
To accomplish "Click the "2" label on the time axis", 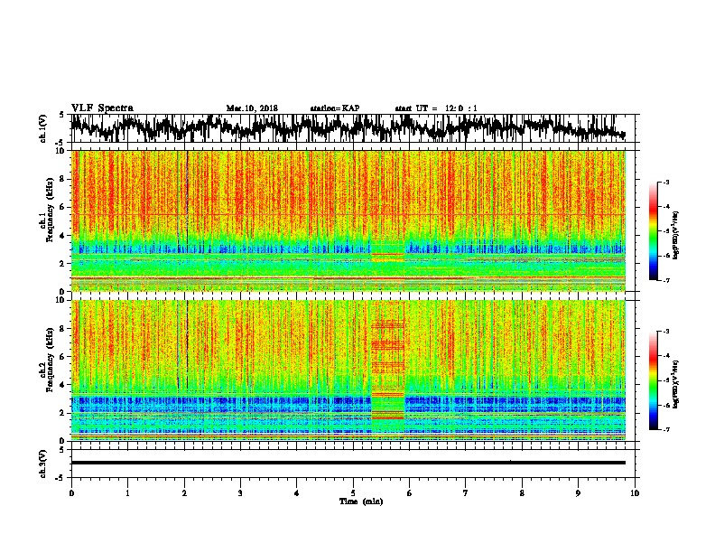I will [x=184, y=493].
